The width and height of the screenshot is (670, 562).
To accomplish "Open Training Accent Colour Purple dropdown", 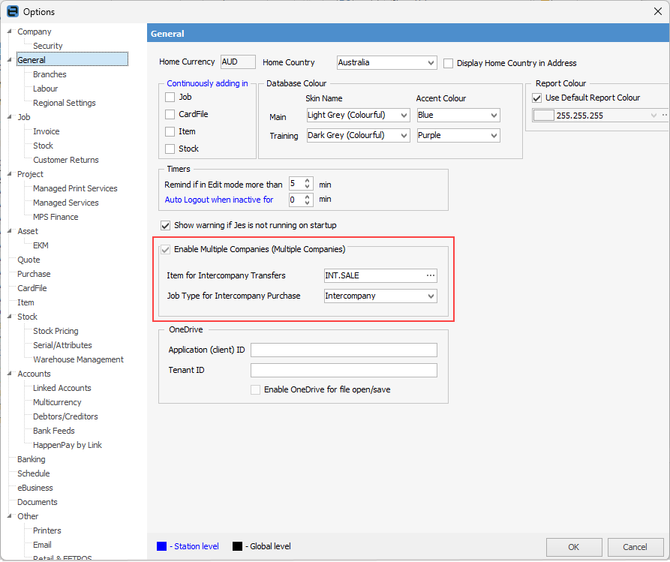I will 494,136.
